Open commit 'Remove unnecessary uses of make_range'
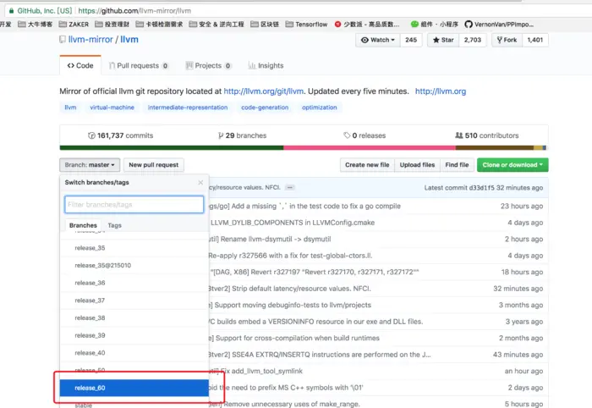Image resolution: width=592 pixels, height=408 pixels. click(284, 404)
